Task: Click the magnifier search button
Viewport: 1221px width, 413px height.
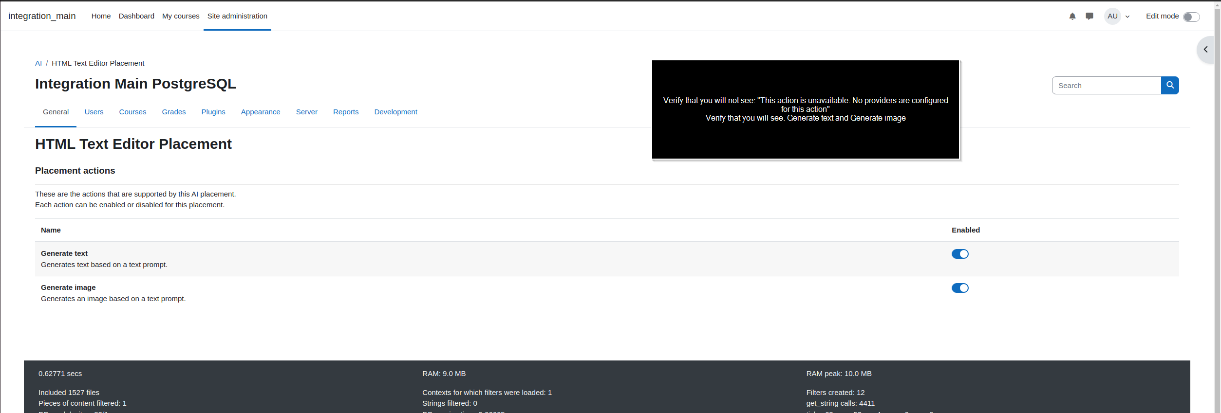Action: tap(1170, 85)
